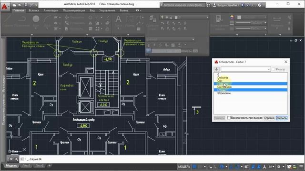The image size is (305, 171).
Task: Click the binoculars search icon
Action: [x=209, y=5]
